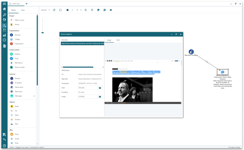Screen dimensions: 244x150
Task: Click the chart zoom slider handle
Action: tap(43, 33)
